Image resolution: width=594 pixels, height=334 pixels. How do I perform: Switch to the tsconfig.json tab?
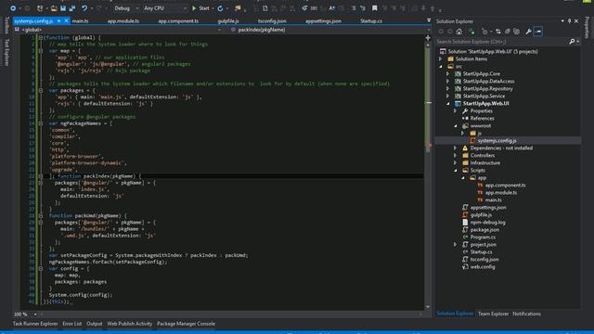tap(272, 20)
